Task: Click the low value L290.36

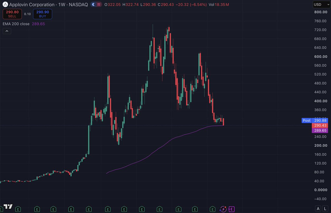Action: [x=149, y=5]
